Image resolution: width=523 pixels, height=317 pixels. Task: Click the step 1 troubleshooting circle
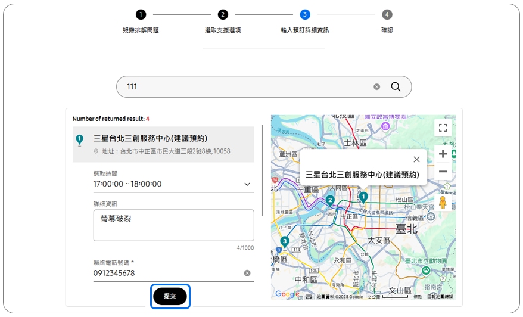141,14
